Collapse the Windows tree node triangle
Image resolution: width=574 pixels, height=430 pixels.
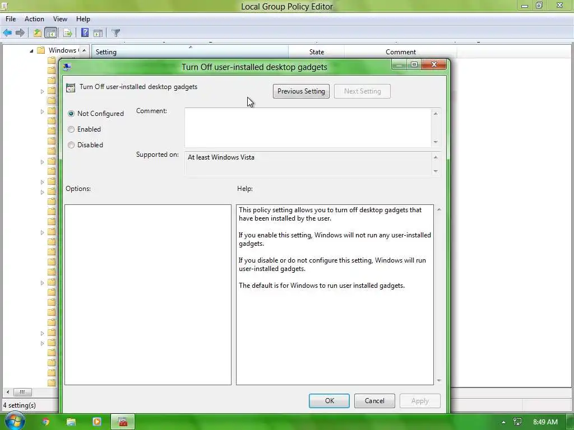click(x=31, y=50)
